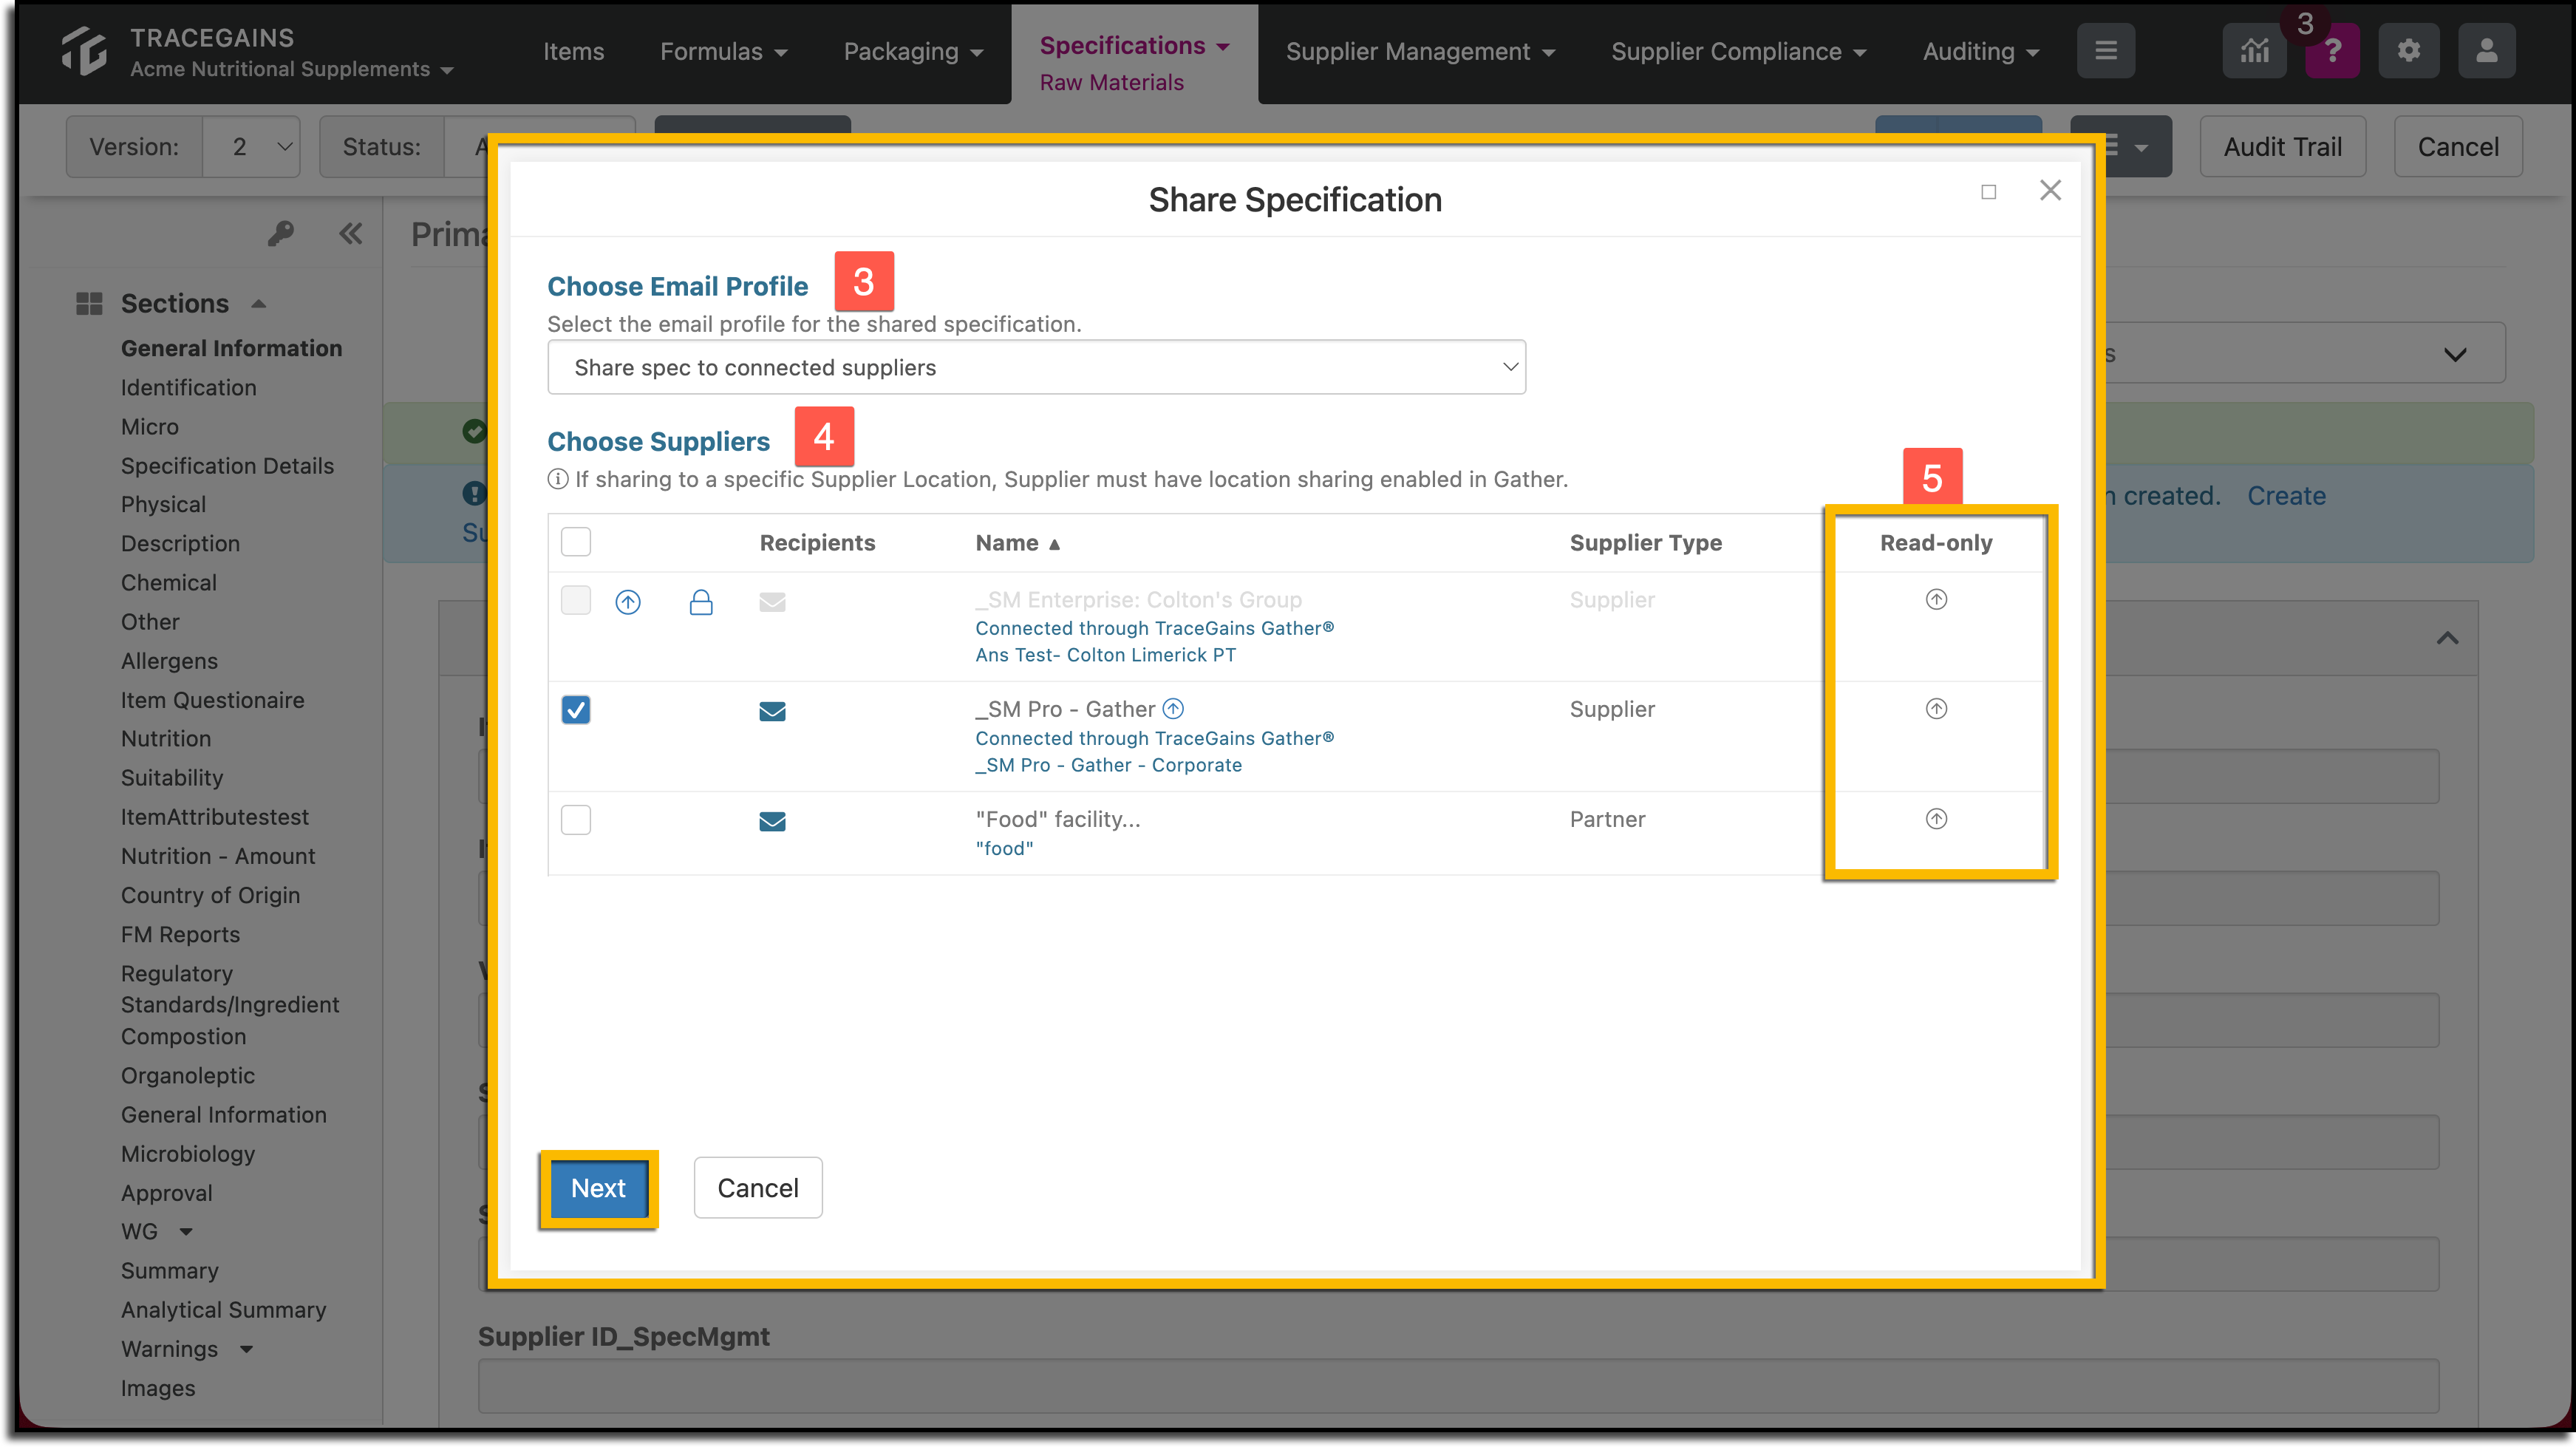Image resolution: width=2576 pixels, height=1447 pixels.
Task: Expand the Warnings sidebar section
Action: point(246,1350)
